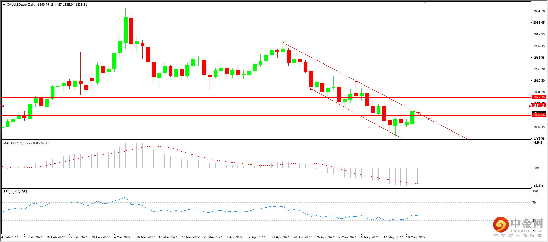Select the XAUUSDzero,Daily chart title
This screenshot has height=242, width=548.
click(x=21, y=5)
